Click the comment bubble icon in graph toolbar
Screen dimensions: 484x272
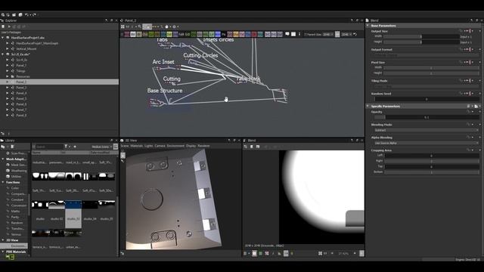(287, 34)
